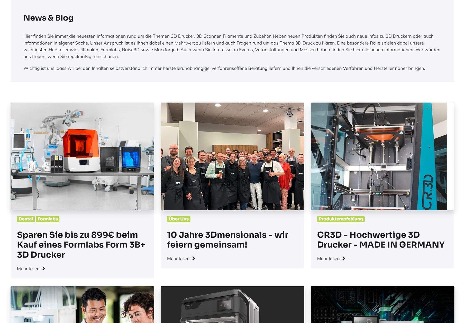Click the chevron beside CR3D article's Mehr lesen
465x323 pixels.
344,259
